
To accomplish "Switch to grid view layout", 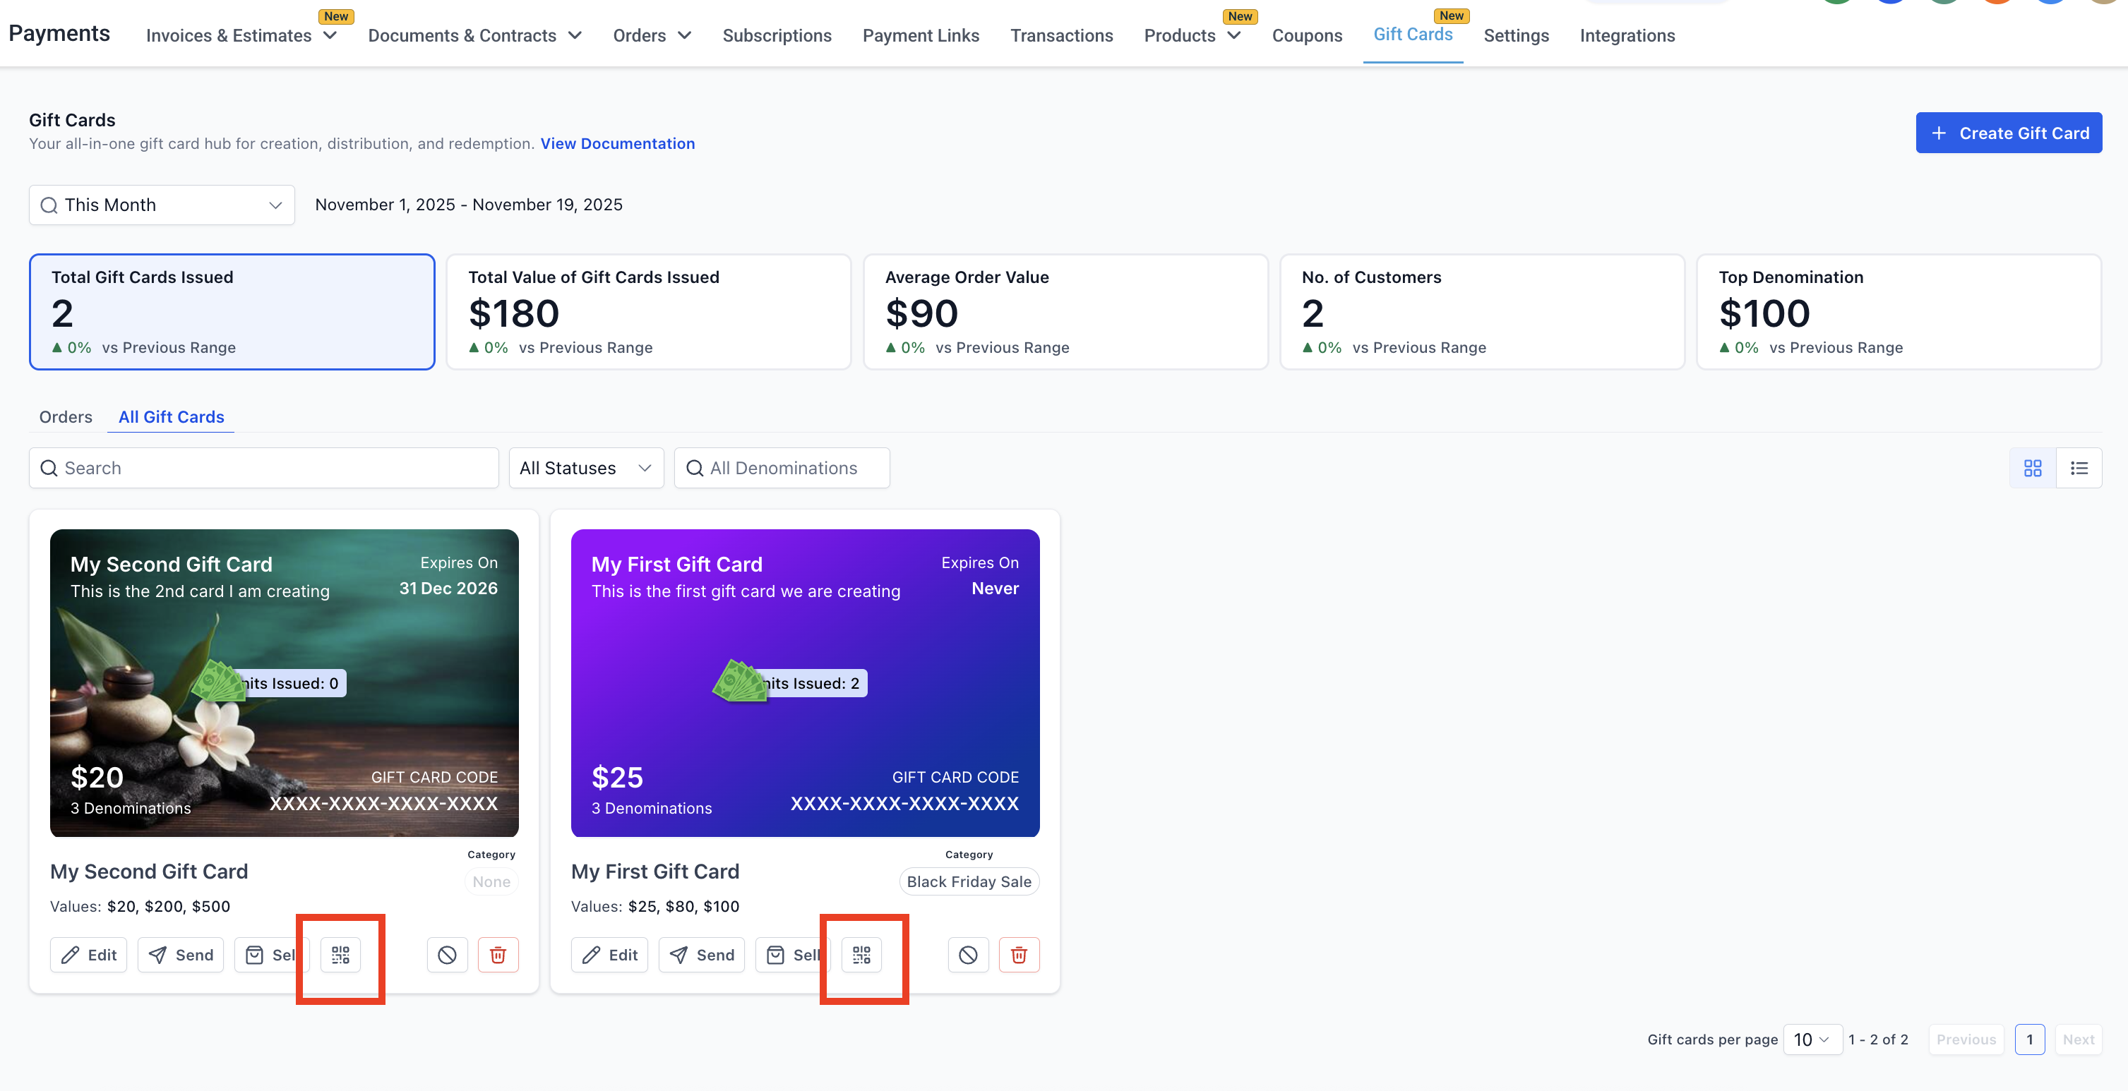I will pos(2032,469).
